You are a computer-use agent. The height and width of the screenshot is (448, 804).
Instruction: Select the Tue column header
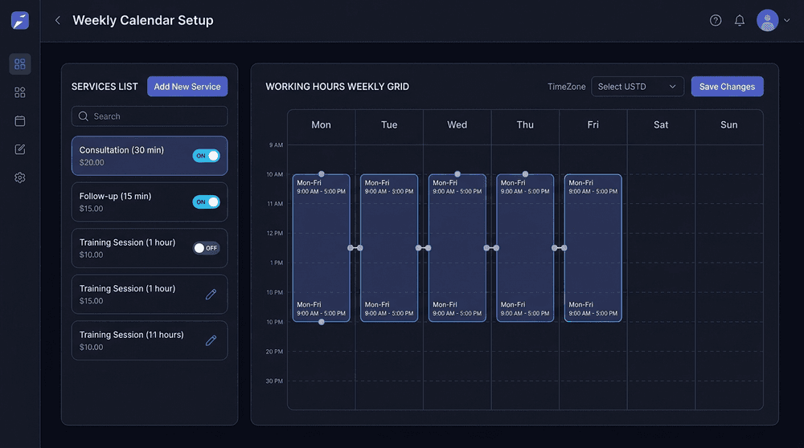click(389, 125)
